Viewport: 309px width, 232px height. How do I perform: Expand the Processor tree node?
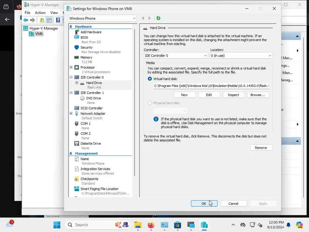[71, 67]
